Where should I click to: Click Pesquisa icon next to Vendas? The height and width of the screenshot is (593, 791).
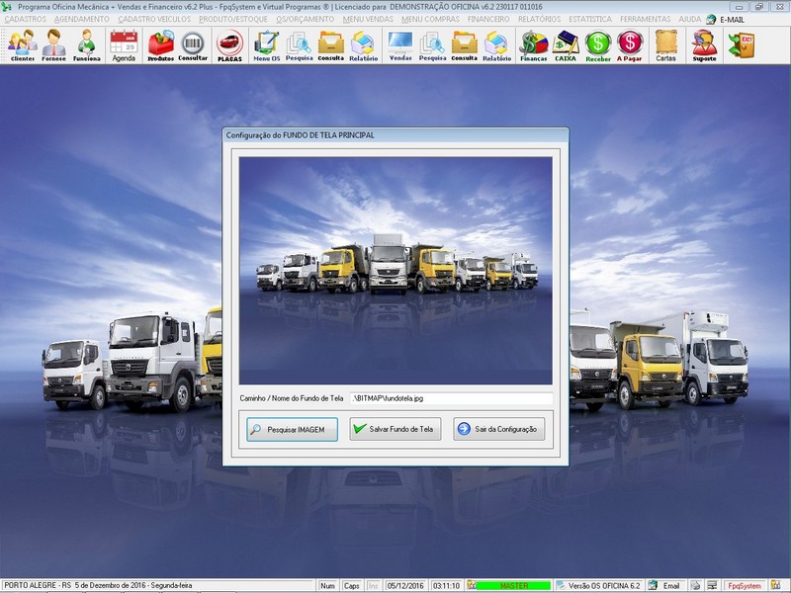tap(432, 44)
